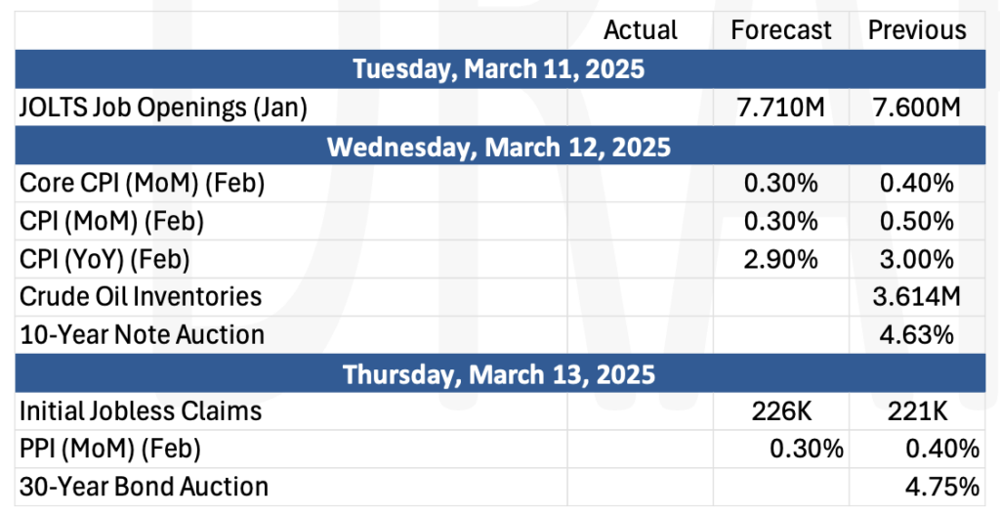Viewport: 1000px width, 517px height.
Task: Click the 226K forecast cell
Action: coord(782,411)
